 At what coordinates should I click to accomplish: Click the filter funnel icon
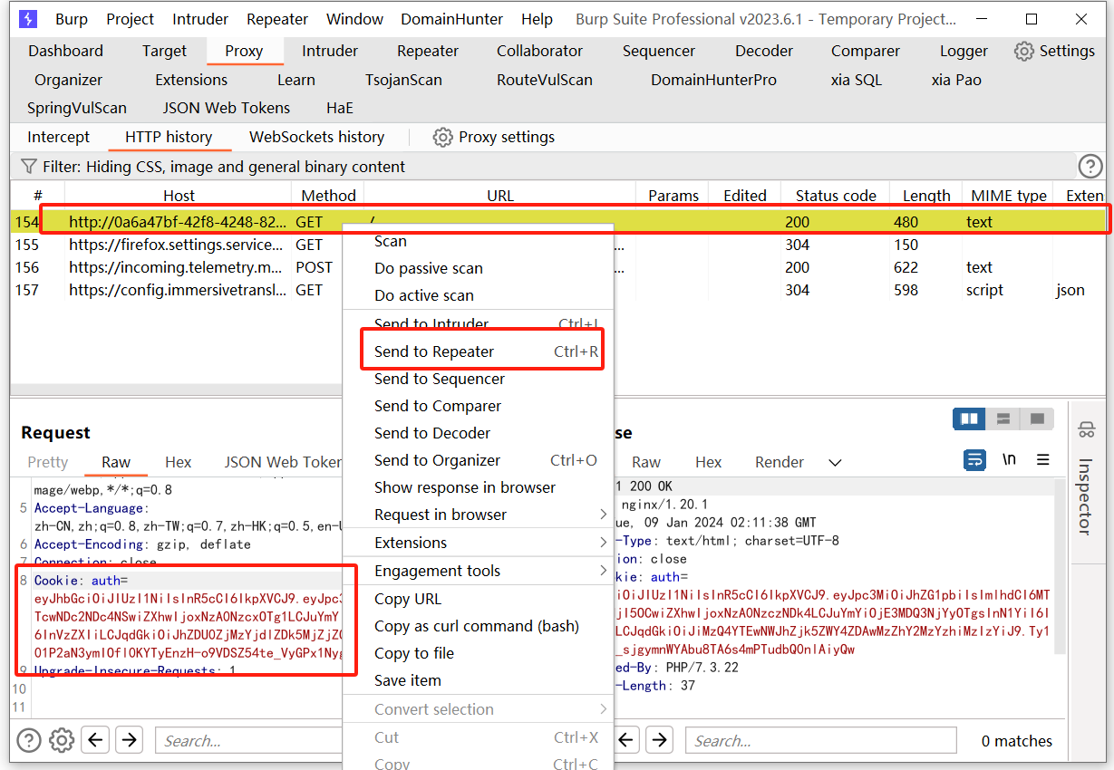[x=29, y=167]
